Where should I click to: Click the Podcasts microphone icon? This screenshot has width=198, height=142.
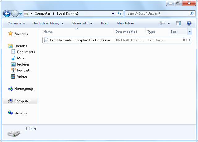tap(13, 70)
